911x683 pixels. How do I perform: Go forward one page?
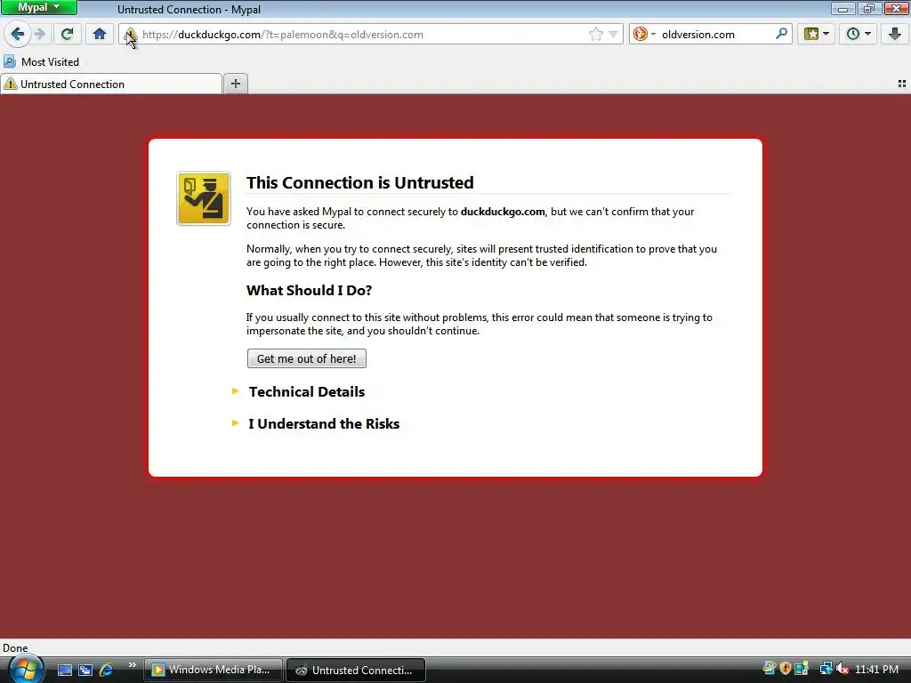click(x=39, y=35)
